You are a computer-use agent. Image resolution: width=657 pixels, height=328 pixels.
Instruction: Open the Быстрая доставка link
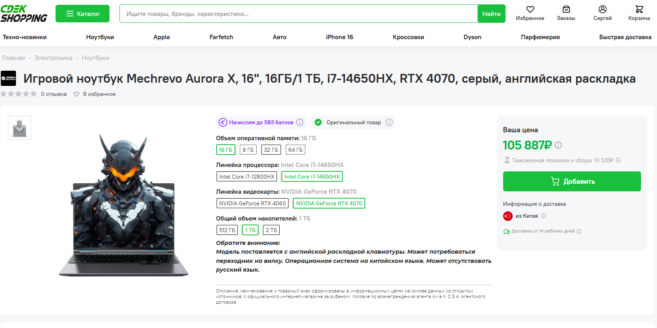click(625, 37)
